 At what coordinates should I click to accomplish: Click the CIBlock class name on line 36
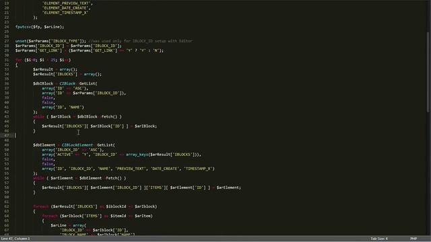[x=67, y=83]
